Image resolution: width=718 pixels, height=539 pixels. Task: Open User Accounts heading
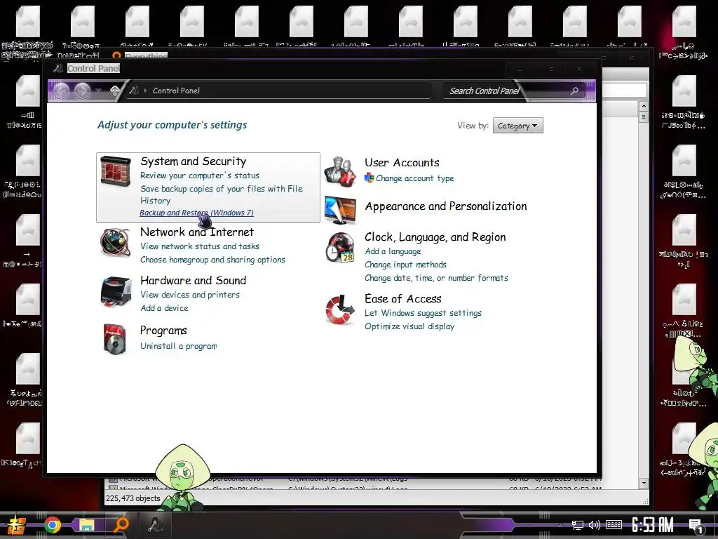coord(402,163)
